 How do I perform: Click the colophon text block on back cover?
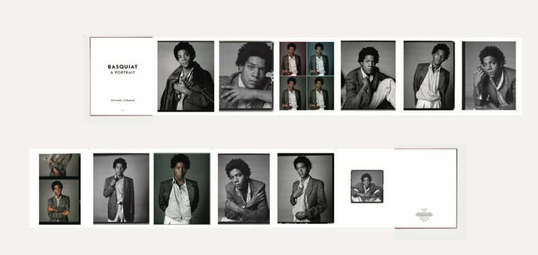424,216
